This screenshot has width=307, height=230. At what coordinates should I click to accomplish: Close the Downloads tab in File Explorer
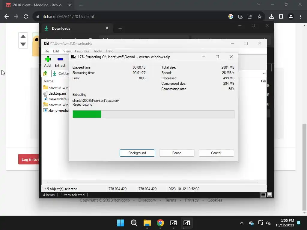(x=107, y=28)
